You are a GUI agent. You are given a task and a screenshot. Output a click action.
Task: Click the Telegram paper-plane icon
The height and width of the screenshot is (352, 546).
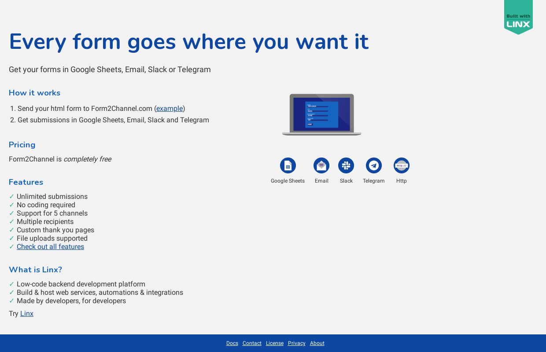[x=374, y=165]
